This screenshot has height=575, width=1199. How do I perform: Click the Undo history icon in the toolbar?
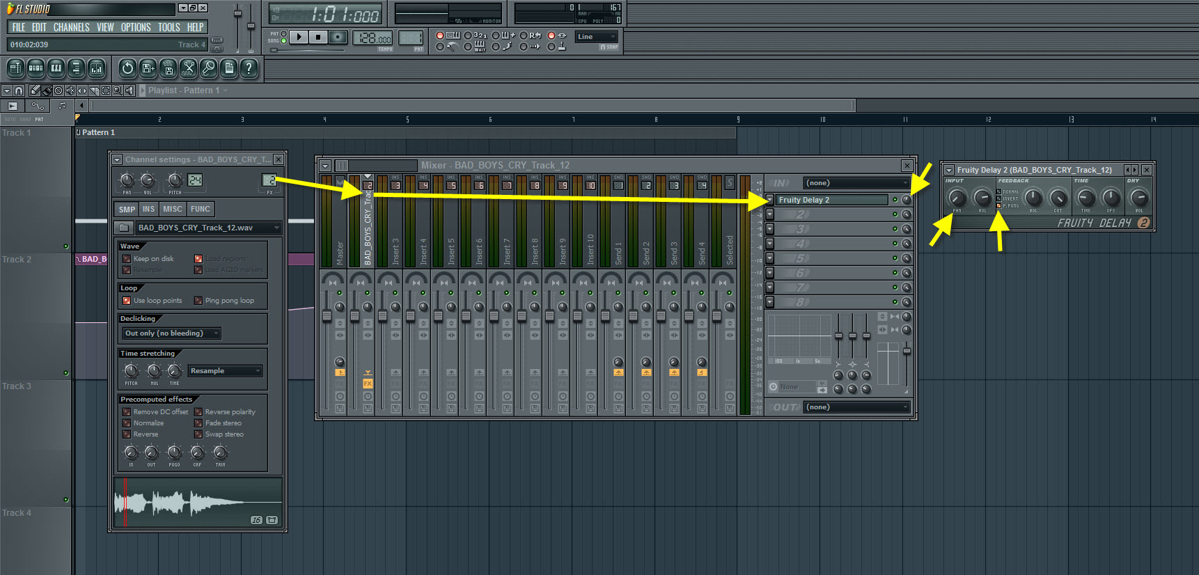click(x=127, y=68)
